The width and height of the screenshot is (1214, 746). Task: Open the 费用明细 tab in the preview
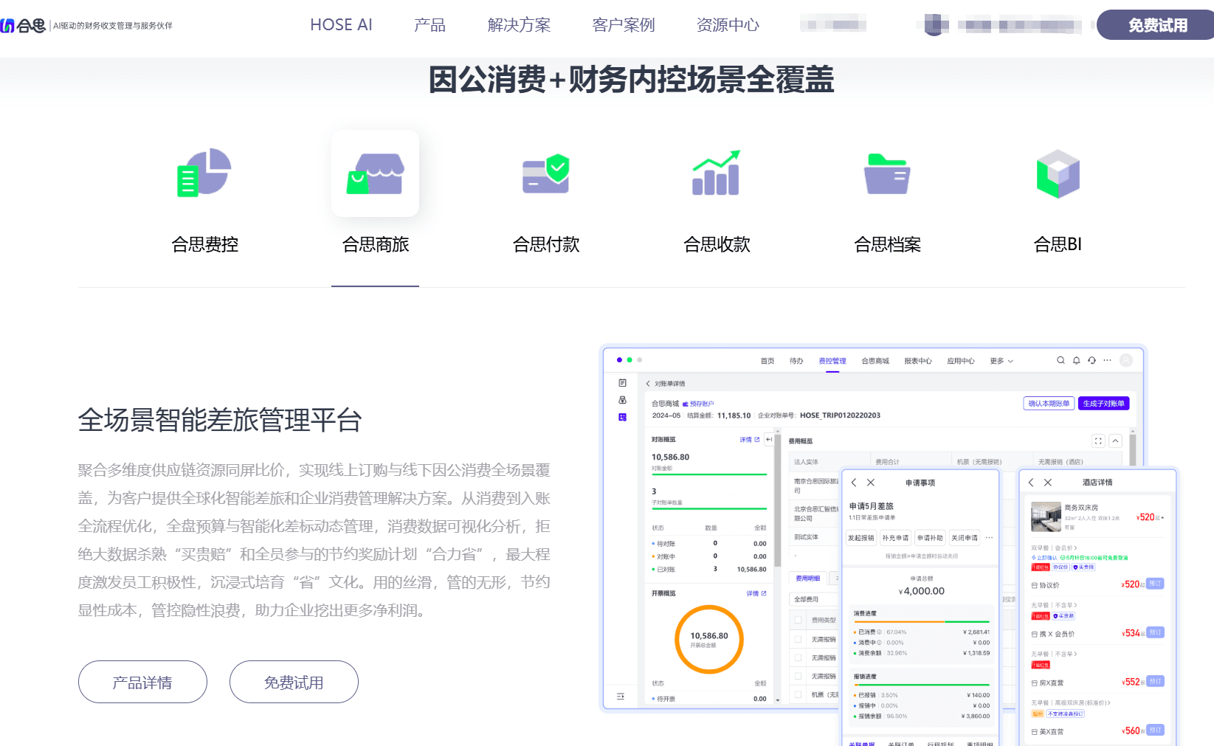tap(808, 579)
